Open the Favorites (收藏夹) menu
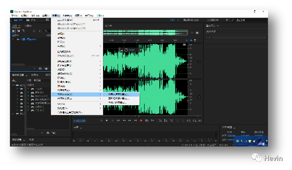This screenshot has height=170, width=292. (67, 16)
